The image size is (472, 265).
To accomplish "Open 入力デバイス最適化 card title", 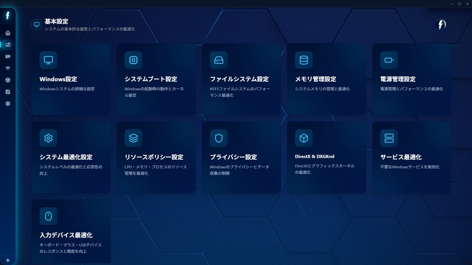I will point(66,235).
